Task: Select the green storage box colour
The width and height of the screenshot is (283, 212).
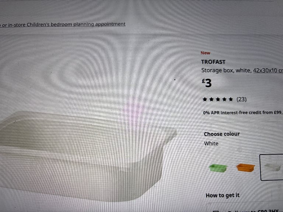Action: (x=218, y=168)
